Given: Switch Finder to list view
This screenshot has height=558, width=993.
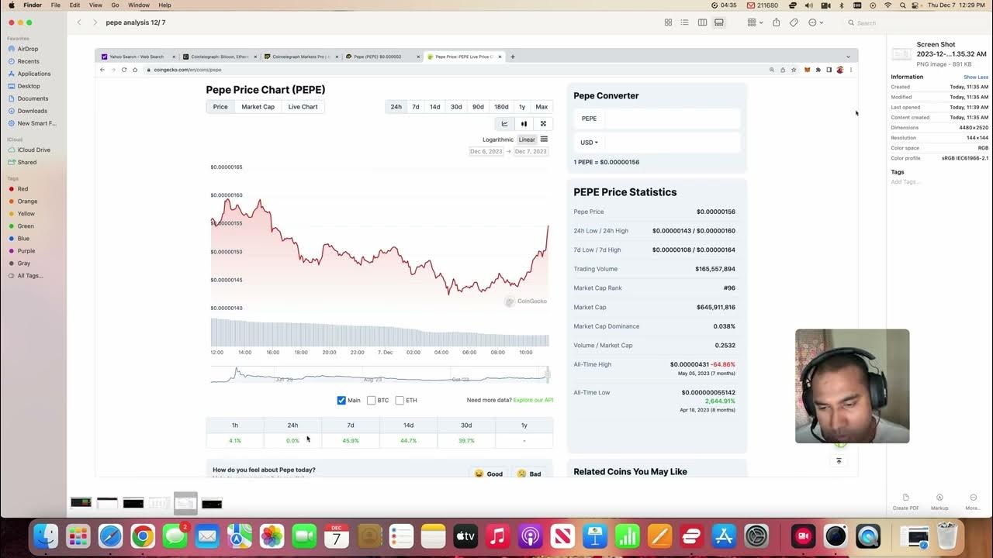Looking at the screenshot, I should click(x=685, y=22).
